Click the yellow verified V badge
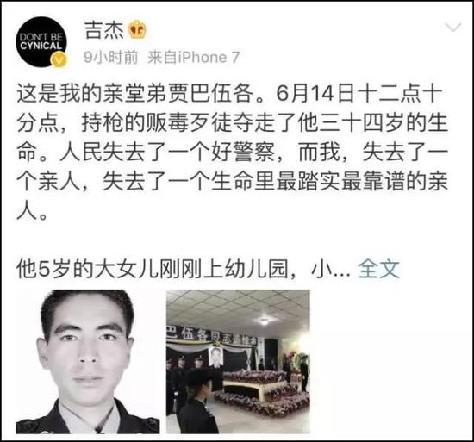The image size is (474, 442). 59,59
